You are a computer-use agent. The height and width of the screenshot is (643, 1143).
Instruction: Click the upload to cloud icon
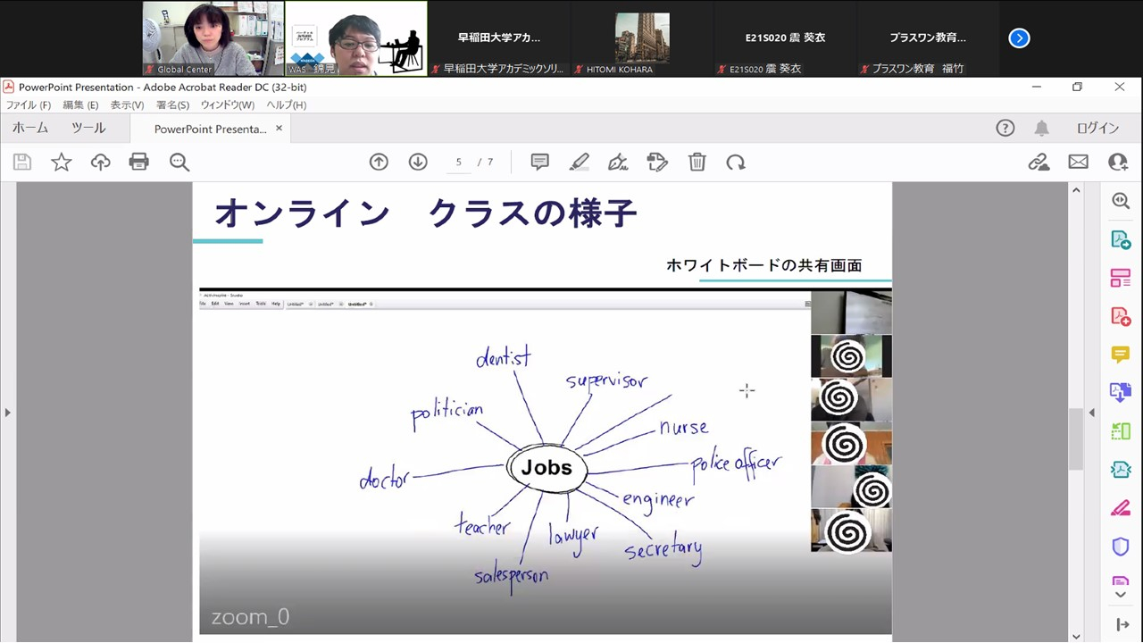coord(100,162)
